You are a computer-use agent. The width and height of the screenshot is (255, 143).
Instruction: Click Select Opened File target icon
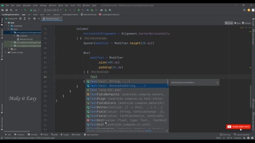click(x=20, y=19)
